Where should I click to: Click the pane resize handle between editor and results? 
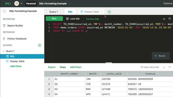click(109, 63)
